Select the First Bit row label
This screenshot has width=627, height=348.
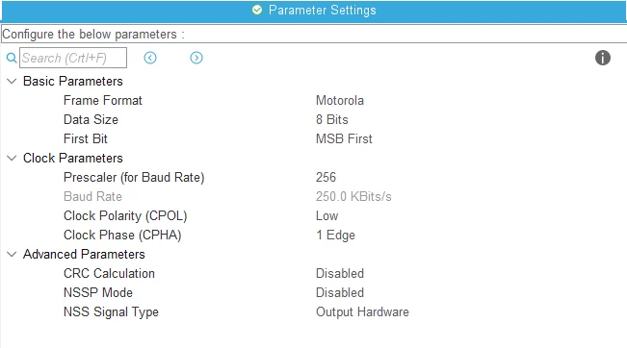86,138
